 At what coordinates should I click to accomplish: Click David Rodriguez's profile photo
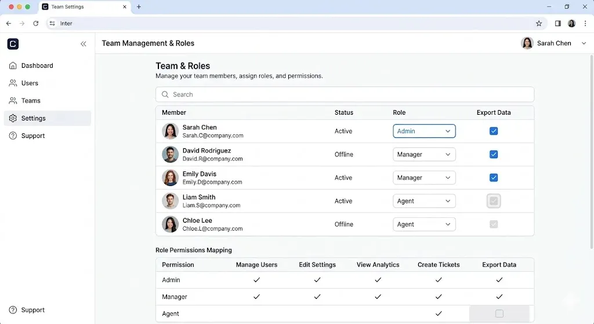(x=170, y=154)
